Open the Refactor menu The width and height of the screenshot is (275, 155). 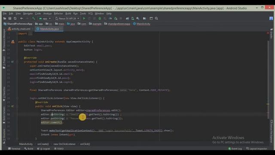click(x=58, y=13)
